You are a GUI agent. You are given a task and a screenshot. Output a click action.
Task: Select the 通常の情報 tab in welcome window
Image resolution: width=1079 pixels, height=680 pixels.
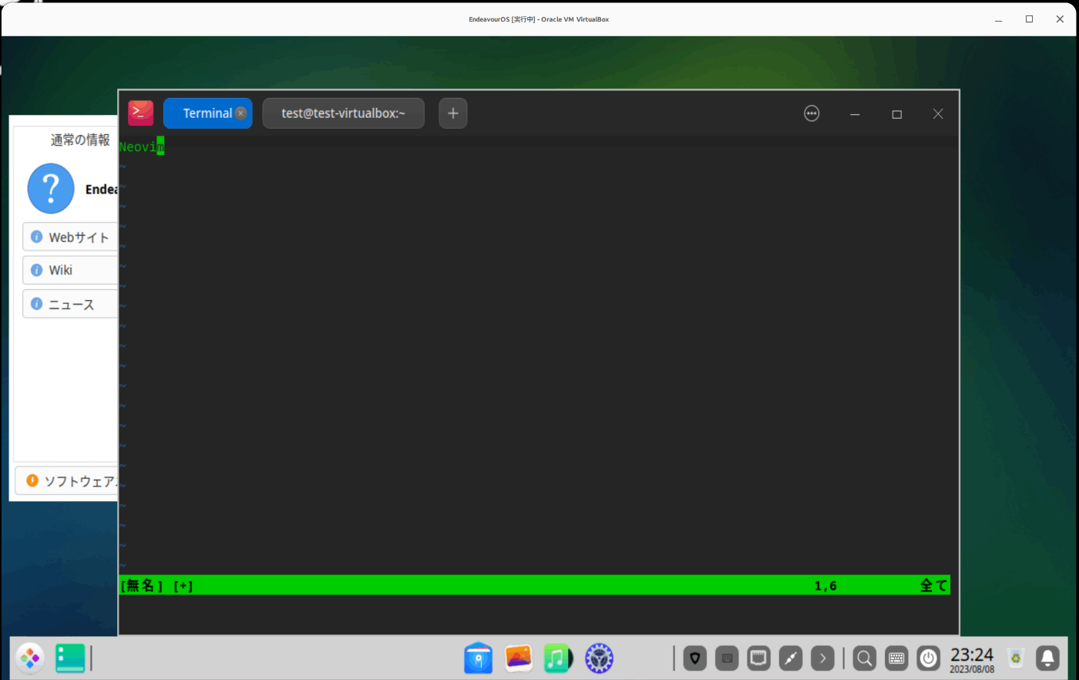coord(80,140)
